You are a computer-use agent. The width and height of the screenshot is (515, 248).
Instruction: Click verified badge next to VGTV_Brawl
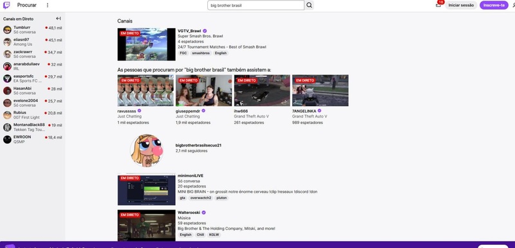click(x=205, y=31)
